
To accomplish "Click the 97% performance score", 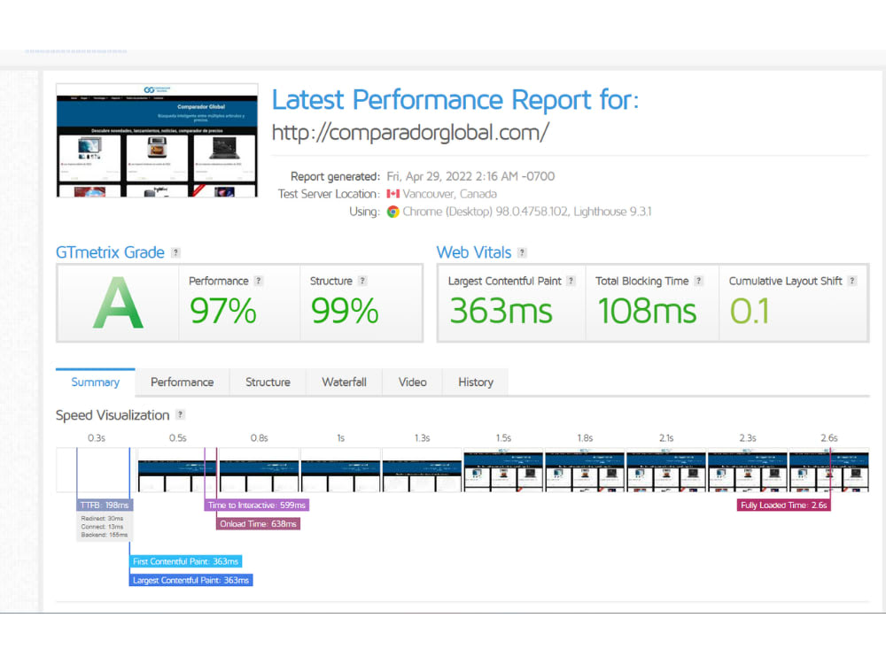I will pos(223,311).
